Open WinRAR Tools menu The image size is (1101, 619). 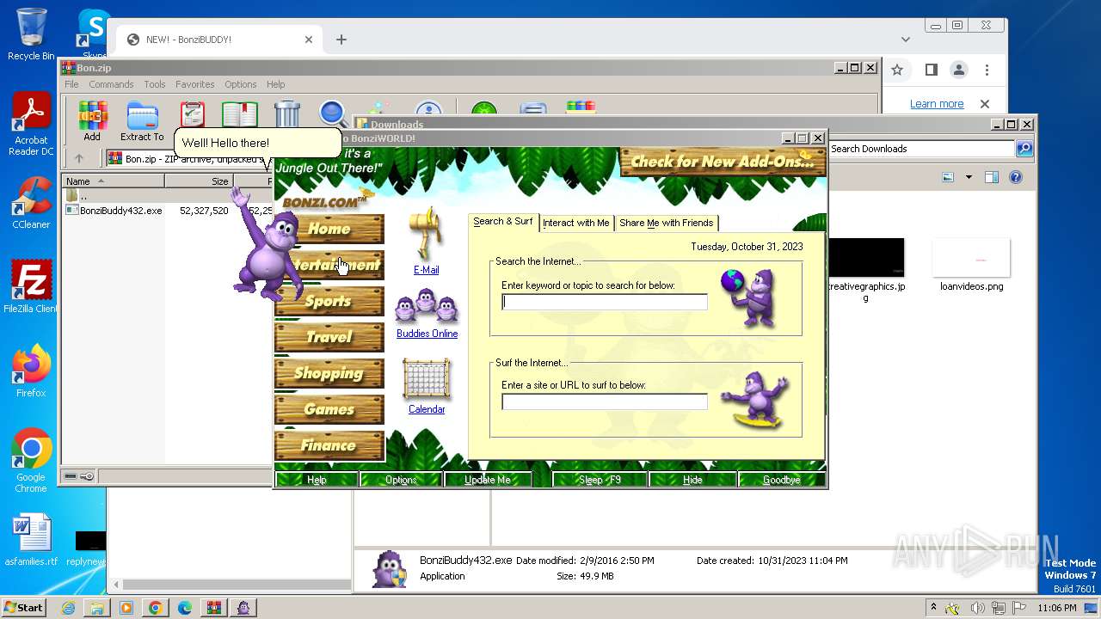coord(155,84)
